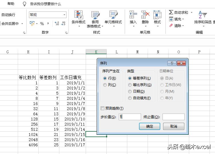Expand the Clear (清除) dropdown arrow

(183, 26)
